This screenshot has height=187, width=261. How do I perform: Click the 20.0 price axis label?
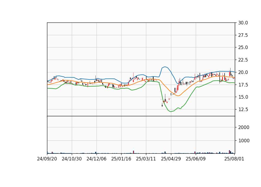pos(243,72)
